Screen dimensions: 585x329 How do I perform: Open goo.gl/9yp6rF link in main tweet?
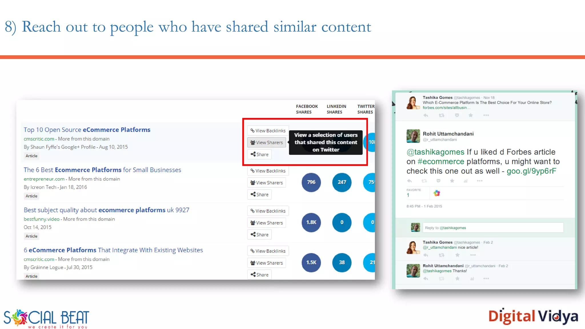[x=531, y=171]
